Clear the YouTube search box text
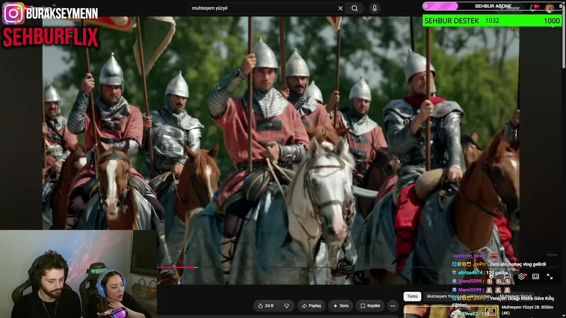The image size is (566, 318). click(340, 8)
